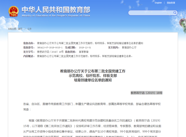Viewport: 186px width, 137px height.
Task: Click the salutation paragraph starting 各省、自治区
Action: tap(92, 107)
